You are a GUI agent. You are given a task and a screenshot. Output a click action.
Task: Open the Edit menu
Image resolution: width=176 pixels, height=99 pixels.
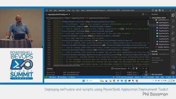point(55,10)
